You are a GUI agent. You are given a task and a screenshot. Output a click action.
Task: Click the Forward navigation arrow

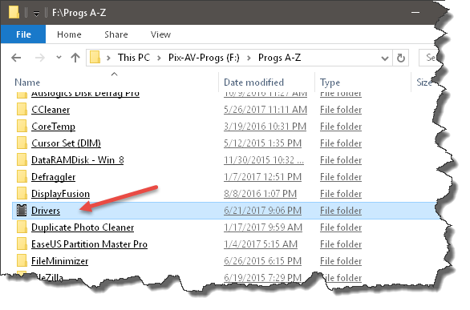click(x=40, y=58)
